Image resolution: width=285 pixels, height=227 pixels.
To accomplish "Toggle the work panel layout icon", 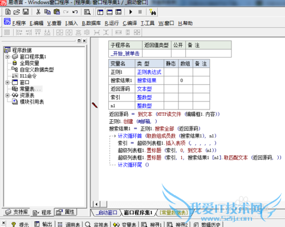I will [x=100, y=12].
